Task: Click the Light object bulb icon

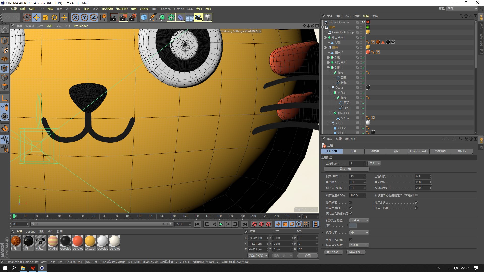Action: coord(207,18)
